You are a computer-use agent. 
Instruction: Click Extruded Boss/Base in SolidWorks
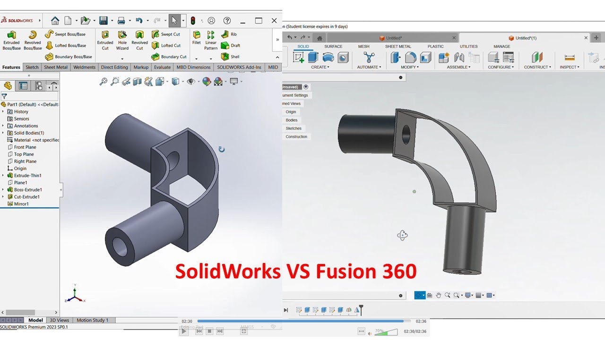click(11, 40)
